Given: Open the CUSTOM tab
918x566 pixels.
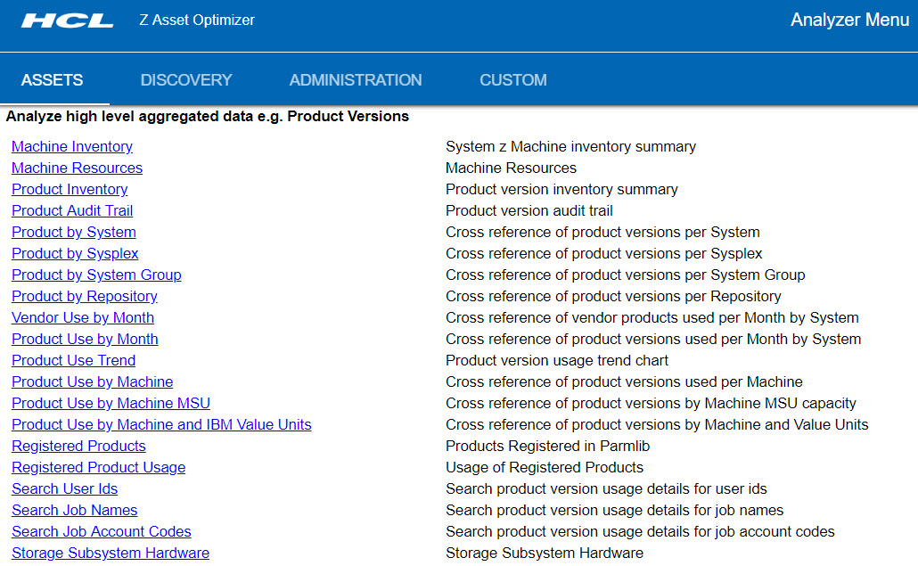Looking at the screenshot, I should tap(512, 79).
